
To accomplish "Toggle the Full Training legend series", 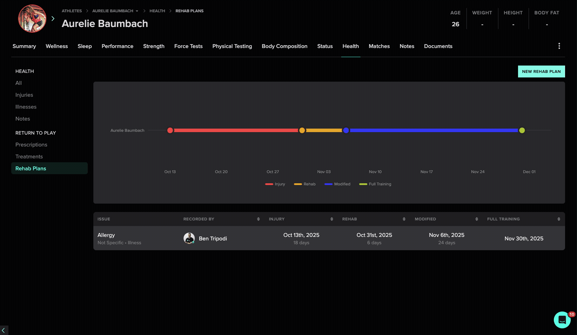I will point(375,184).
